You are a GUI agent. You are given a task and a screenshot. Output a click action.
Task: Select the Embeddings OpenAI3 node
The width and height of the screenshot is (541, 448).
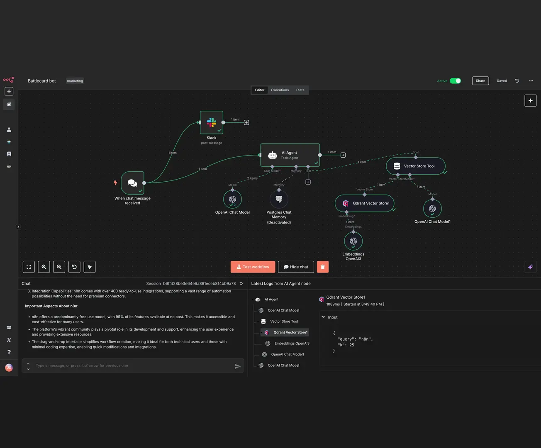[x=353, y=241]
